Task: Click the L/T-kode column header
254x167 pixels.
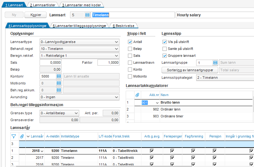Action: point(105,137)
